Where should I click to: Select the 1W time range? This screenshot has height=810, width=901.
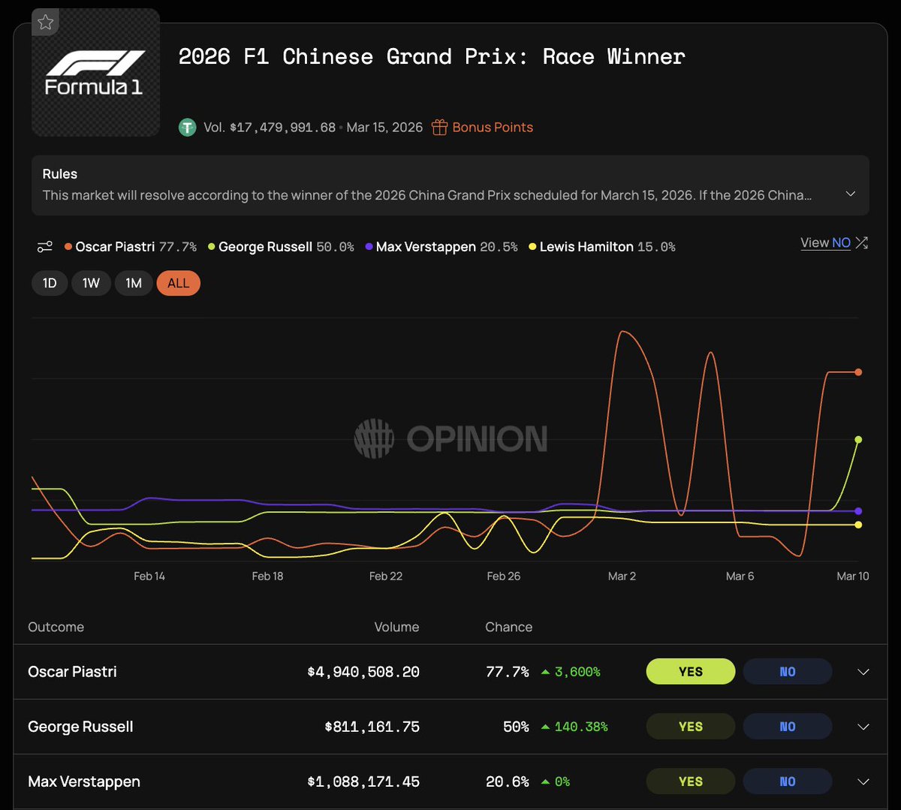[91, 283]
